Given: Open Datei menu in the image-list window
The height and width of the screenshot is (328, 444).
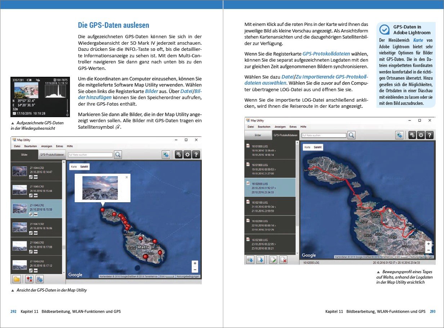Looking at the screenshot, I should coord(17,146).
